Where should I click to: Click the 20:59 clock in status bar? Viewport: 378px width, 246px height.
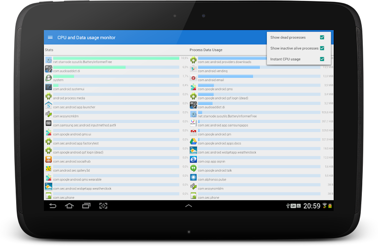pos(312,206)
